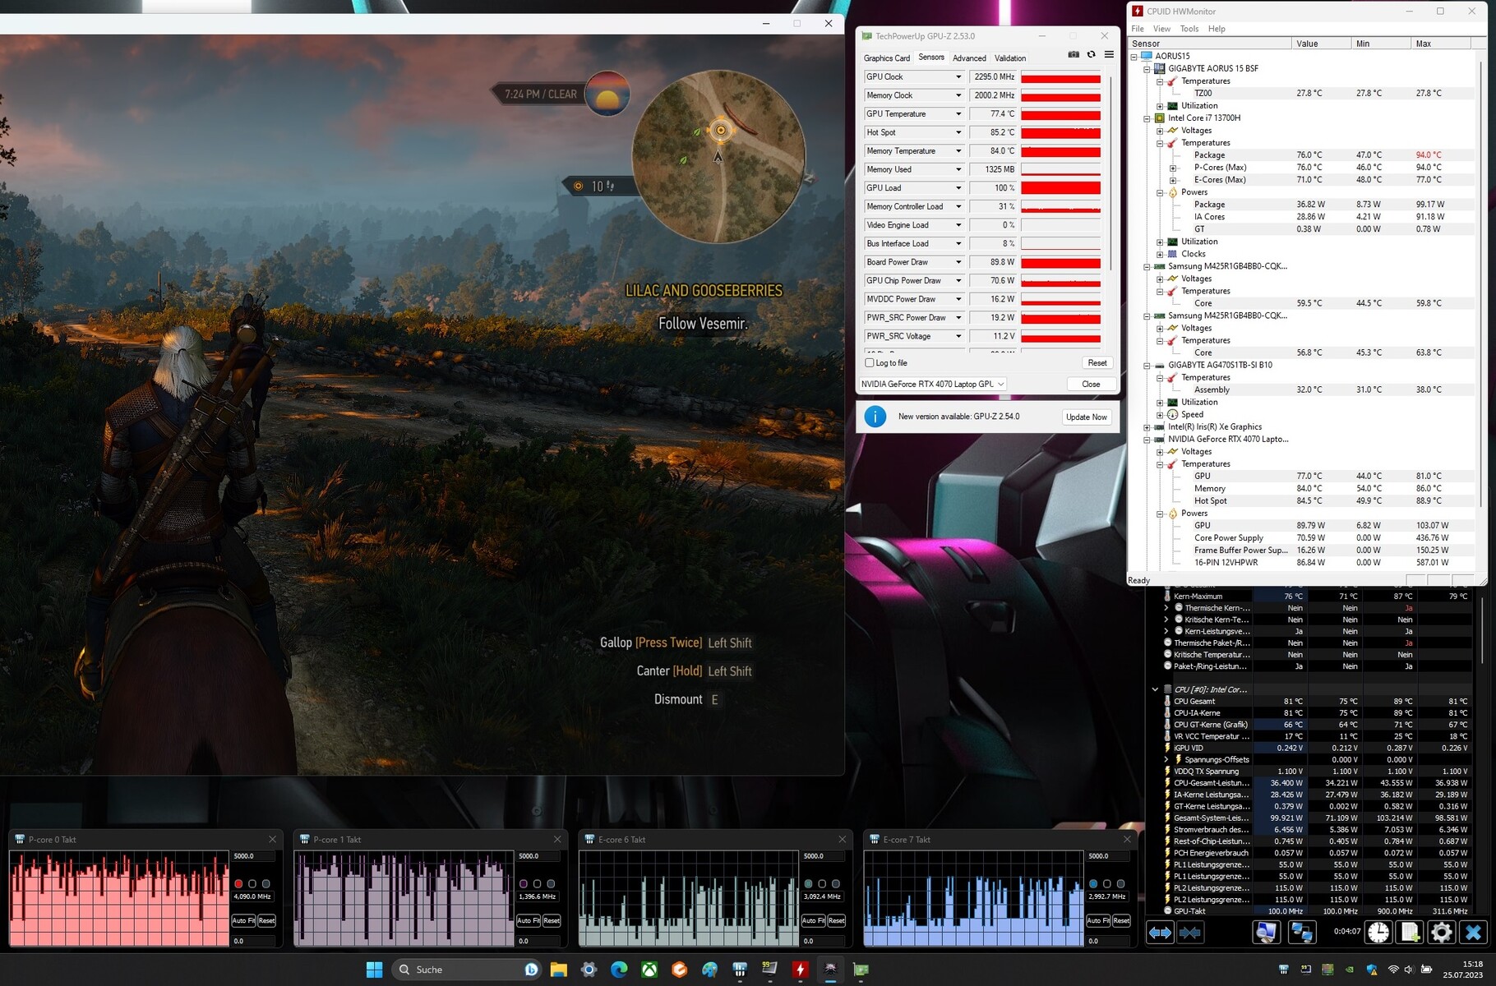Open View menu in HWMonitor
The width and height of the screenshot is (1496, 986).
coord(1161,29)
